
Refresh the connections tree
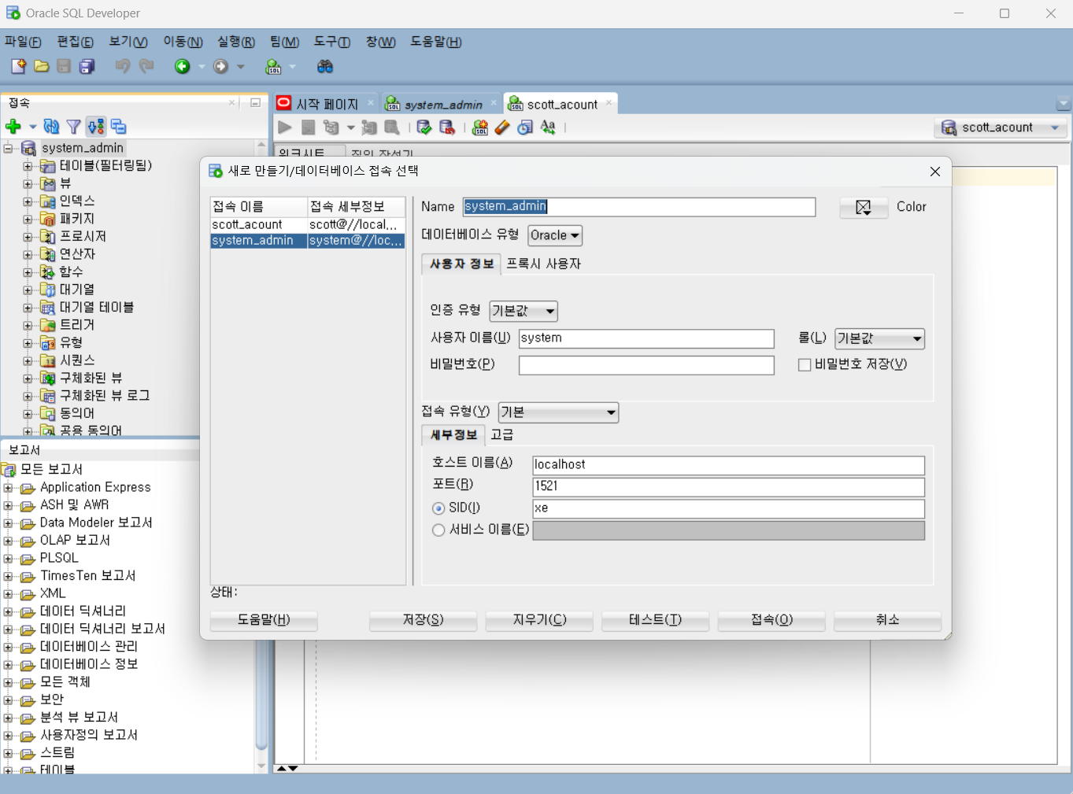(52, 127)
